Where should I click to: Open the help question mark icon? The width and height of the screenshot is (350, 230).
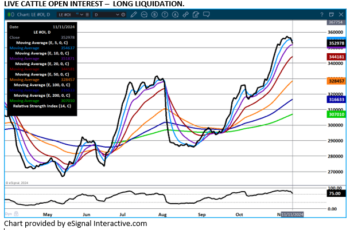322,14
